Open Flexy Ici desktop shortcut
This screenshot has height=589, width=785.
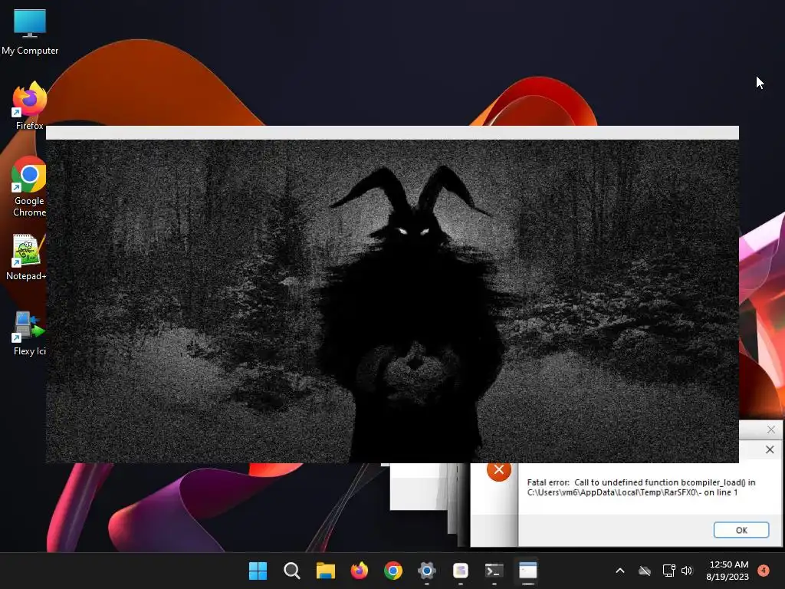point(30,333)
